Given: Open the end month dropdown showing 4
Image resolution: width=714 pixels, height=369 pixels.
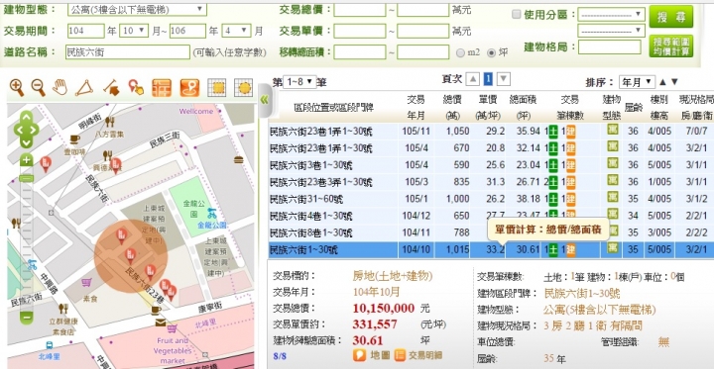Looking at the screenshot, I should [236, 31].
